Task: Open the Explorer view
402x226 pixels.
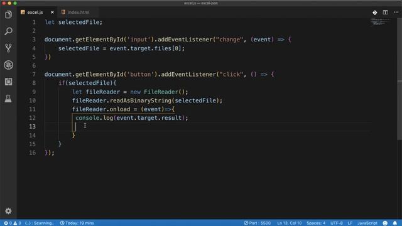Action: coord(8,14)
